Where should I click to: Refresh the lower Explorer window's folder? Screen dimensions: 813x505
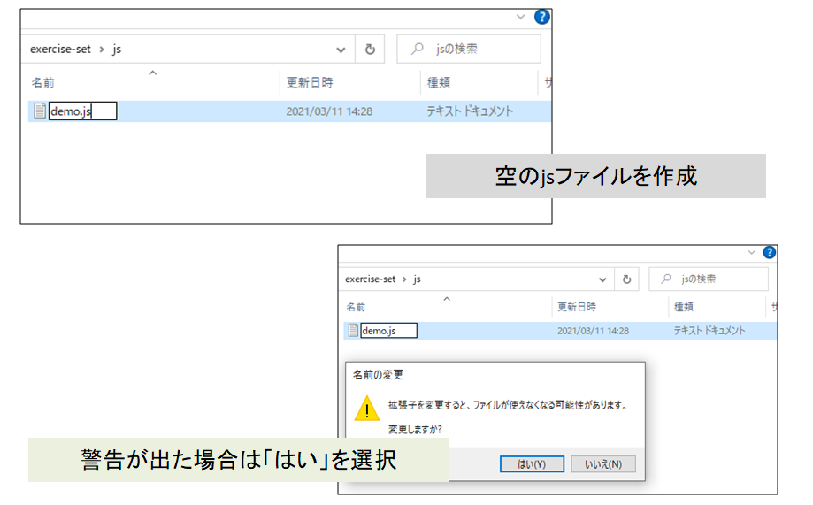click(x=627, y=279)
